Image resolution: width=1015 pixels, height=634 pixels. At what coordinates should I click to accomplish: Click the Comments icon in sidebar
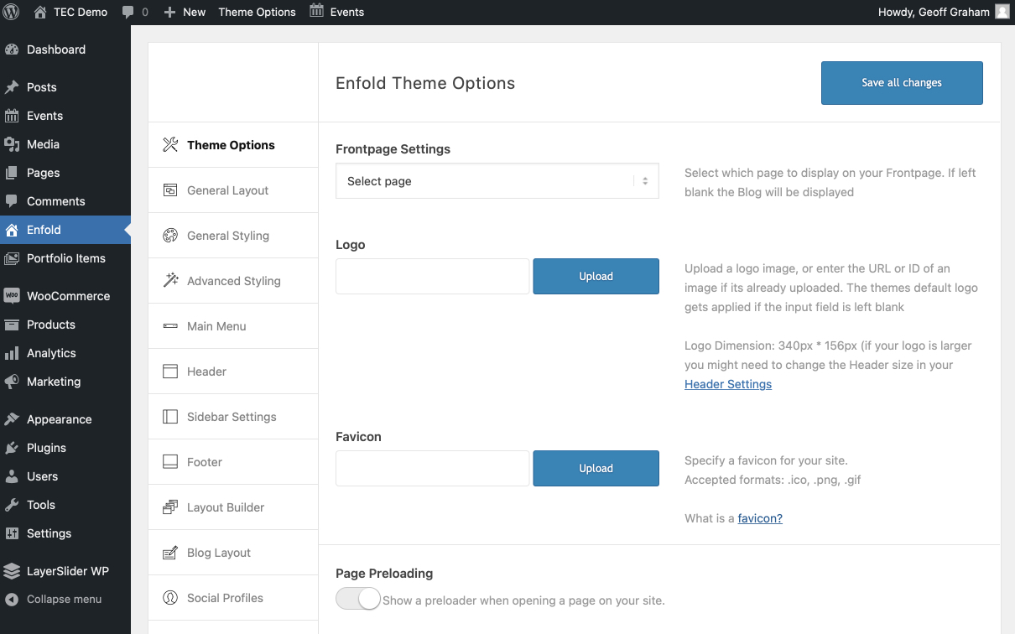12,201
